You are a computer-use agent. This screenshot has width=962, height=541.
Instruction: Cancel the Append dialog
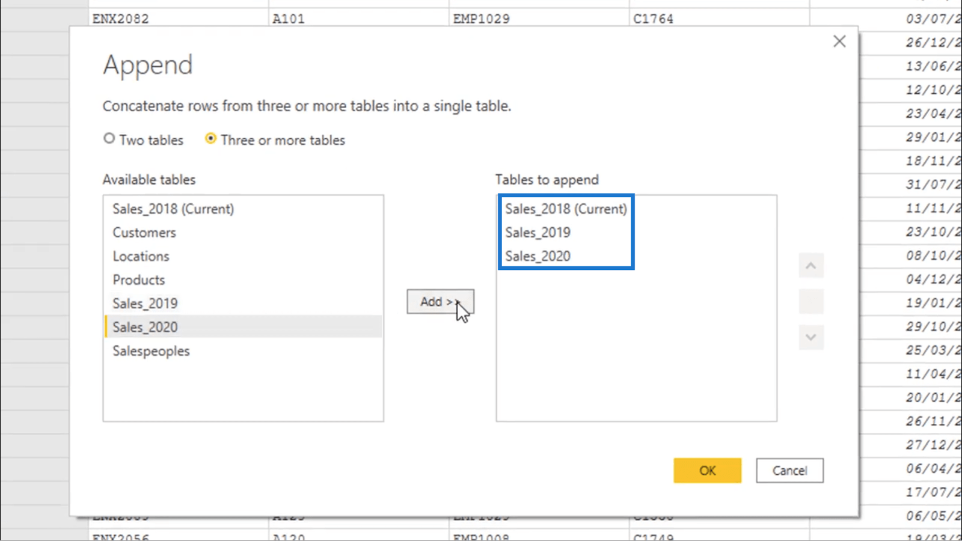(x=789, y=471)
